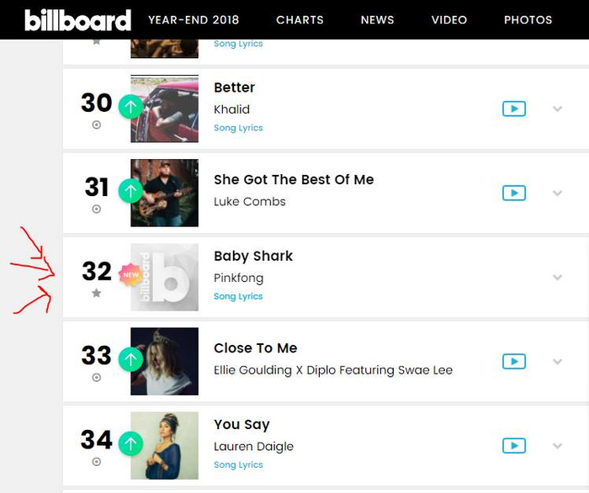
Task: Play video for She Got The Best Of Me
Action: (x=514, y=193)
